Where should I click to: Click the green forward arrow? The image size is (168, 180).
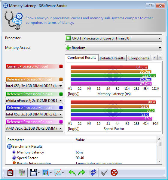(81, 172)
